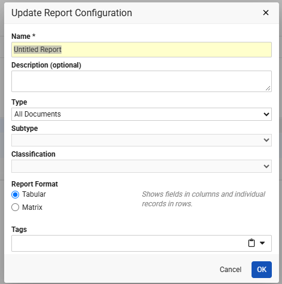Click the Name input field
The width and height of the screenshot is (282, 284).
pos(142,50)
